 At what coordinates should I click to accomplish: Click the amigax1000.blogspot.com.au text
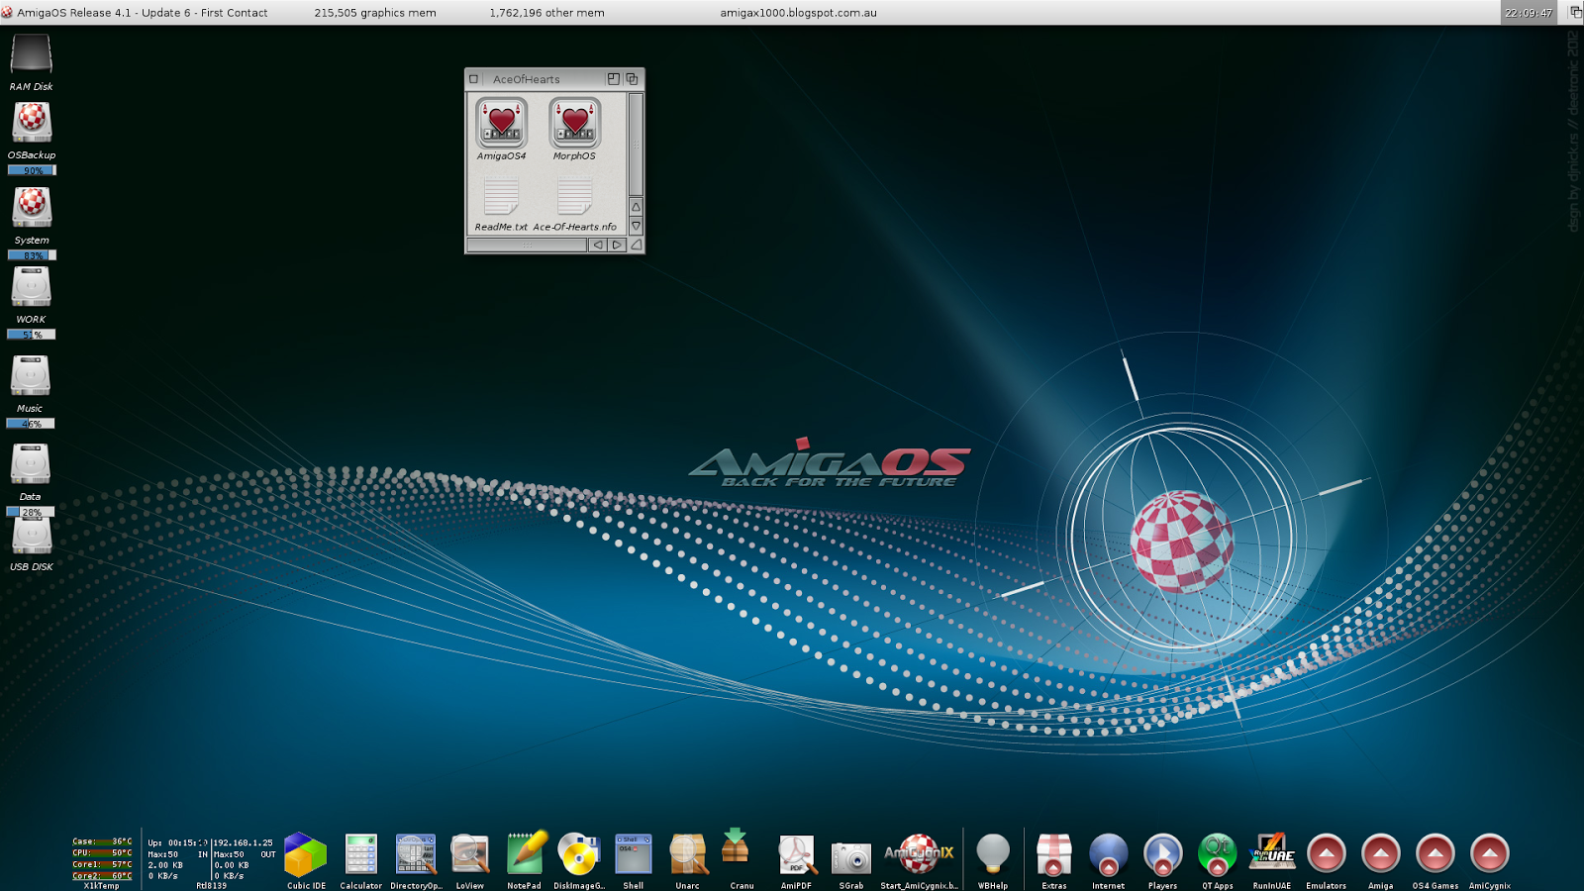(798, 13)
